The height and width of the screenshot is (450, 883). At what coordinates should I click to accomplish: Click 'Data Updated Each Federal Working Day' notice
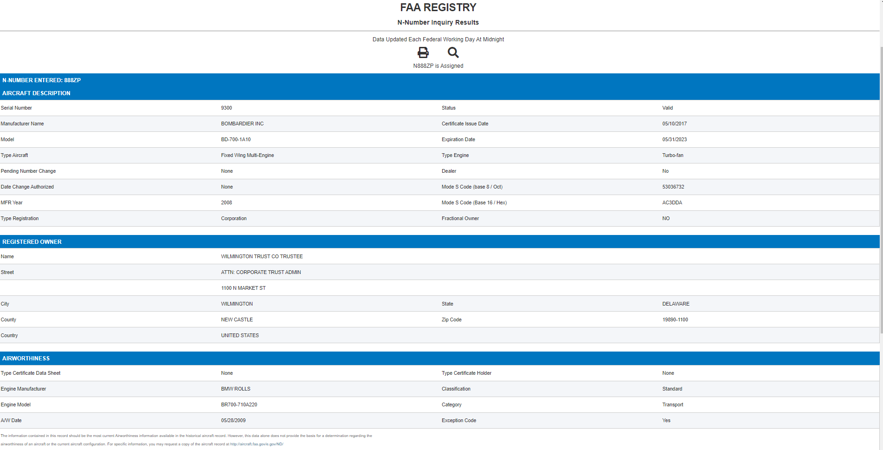438,39
